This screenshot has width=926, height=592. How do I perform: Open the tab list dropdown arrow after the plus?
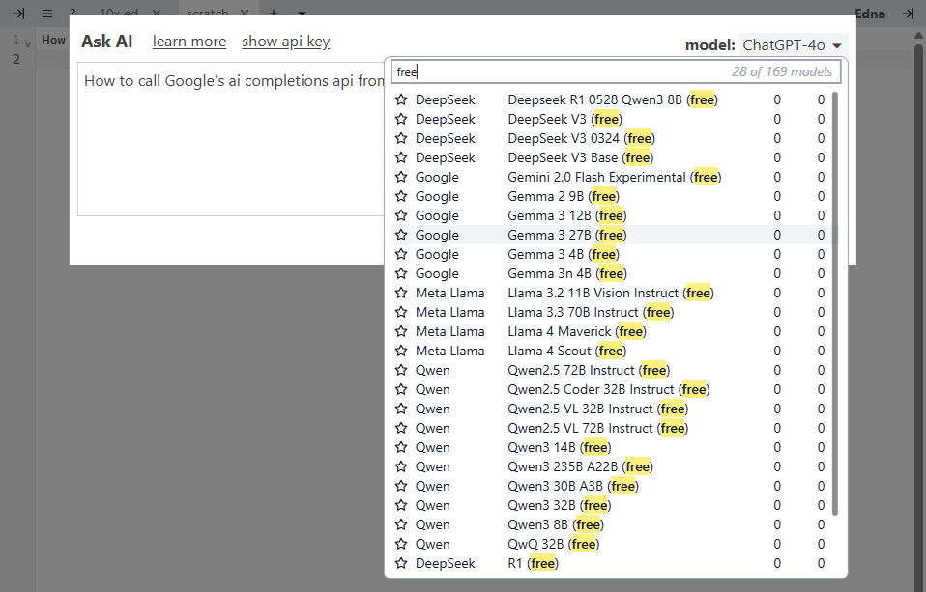[x=302, y=13]
